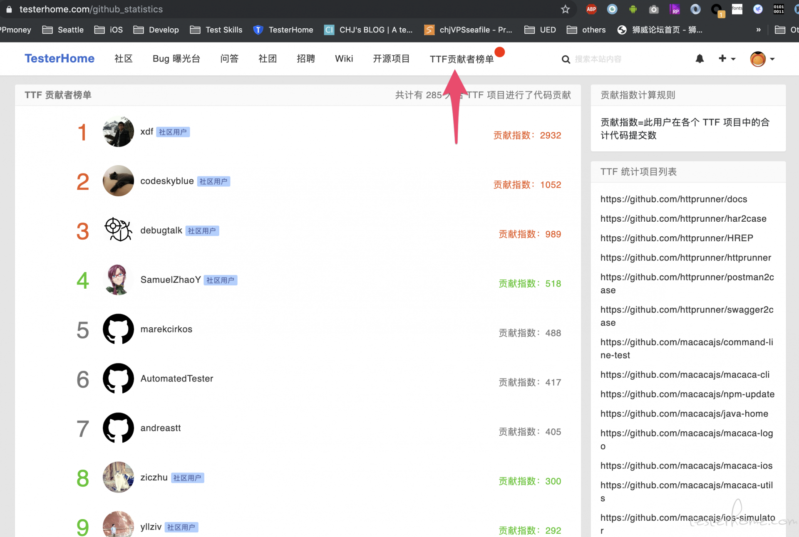Click the bookmark star icon in address bar
This screenshot has width=799, height=537.
point(565,9)
